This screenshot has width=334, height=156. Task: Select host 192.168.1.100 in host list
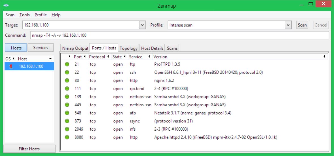coord(29,66)
